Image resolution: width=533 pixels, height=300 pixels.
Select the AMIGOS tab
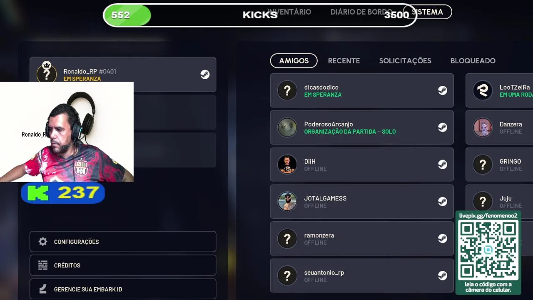[x=294, y=61]
